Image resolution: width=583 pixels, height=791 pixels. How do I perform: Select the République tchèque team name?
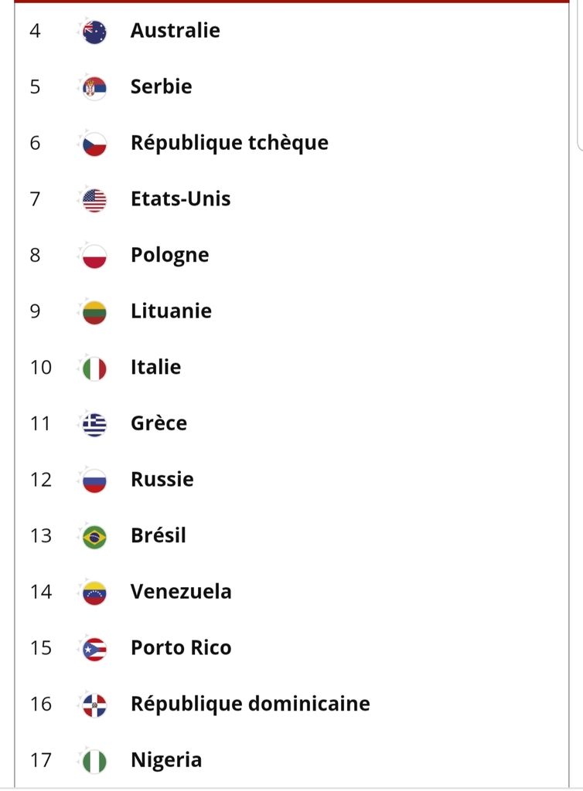coord(230,143)
